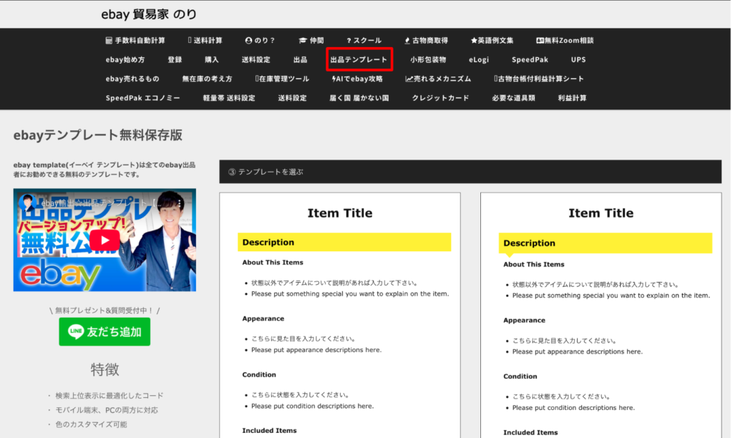
Task: Click the star icon of 英語例文集
Action: 474,41
